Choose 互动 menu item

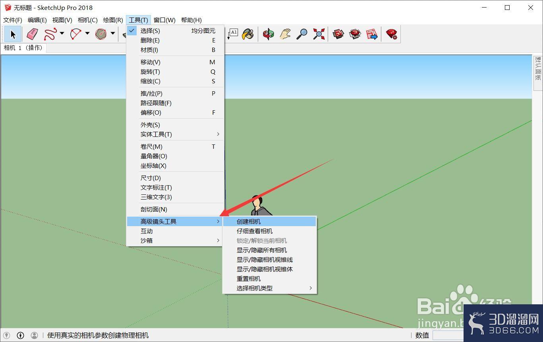(175, 231)
